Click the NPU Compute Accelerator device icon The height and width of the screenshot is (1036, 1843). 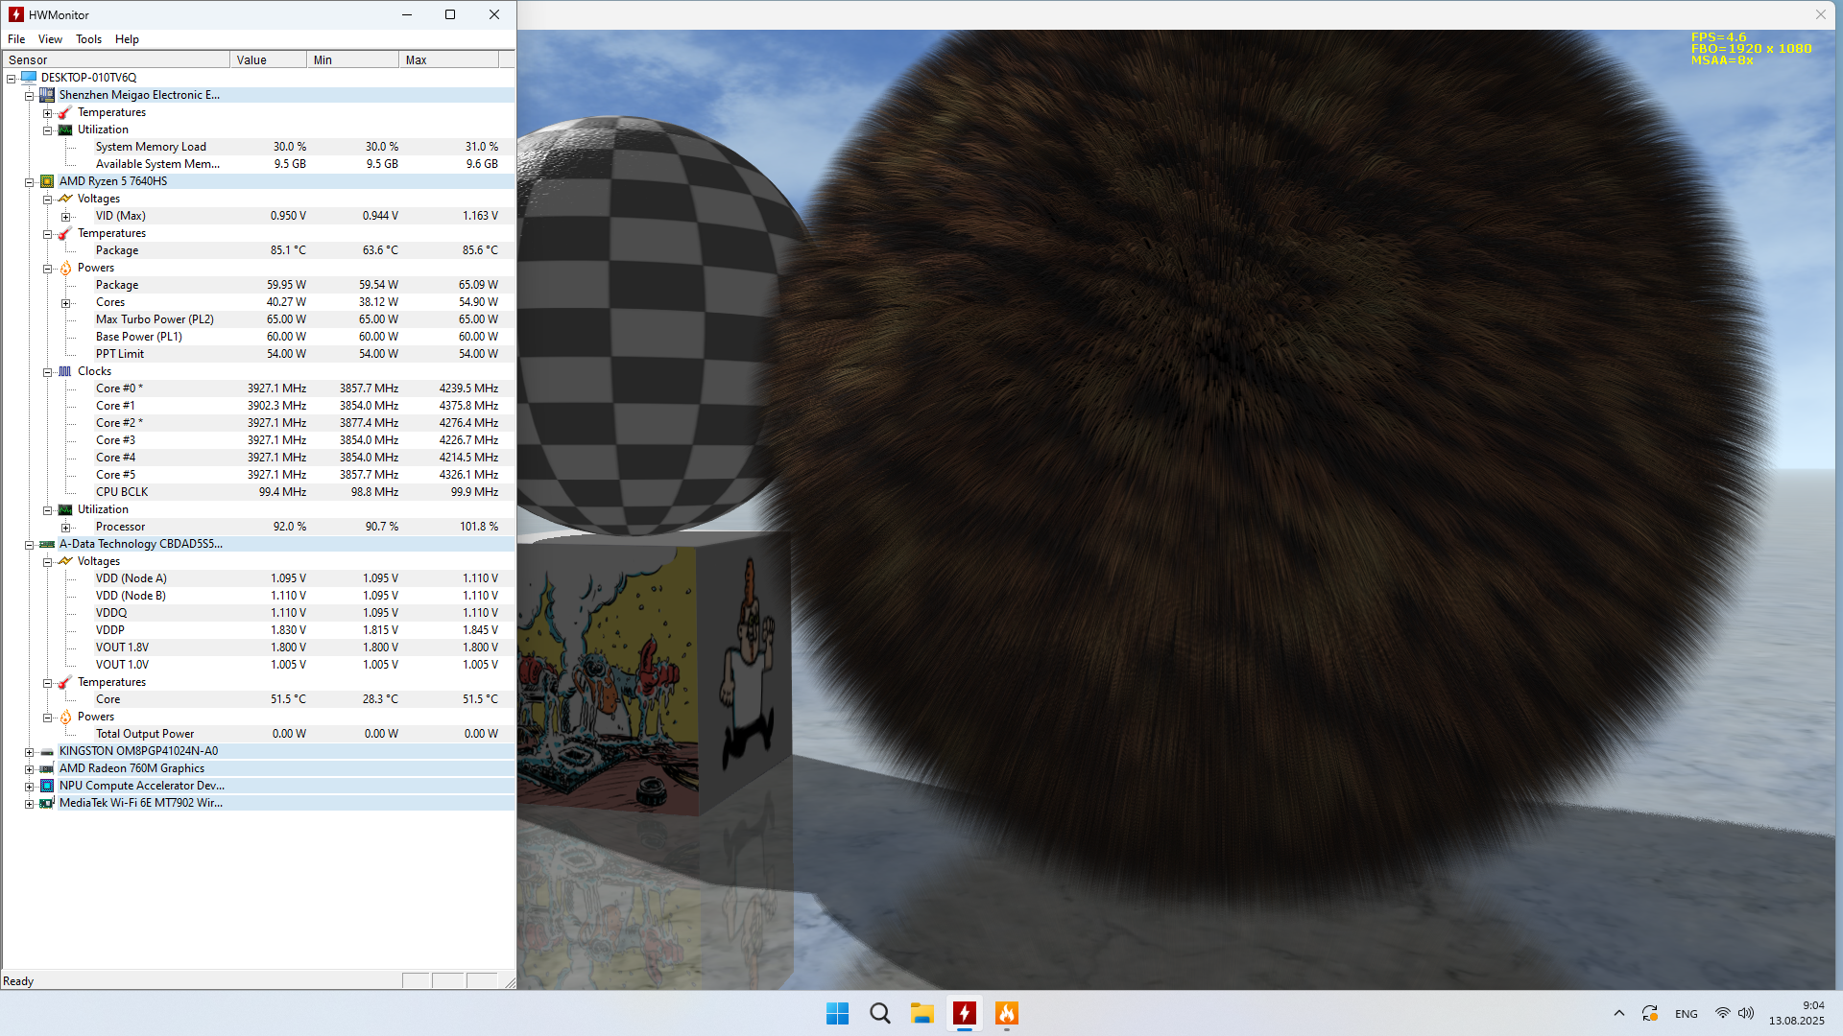tap(47, 786)
